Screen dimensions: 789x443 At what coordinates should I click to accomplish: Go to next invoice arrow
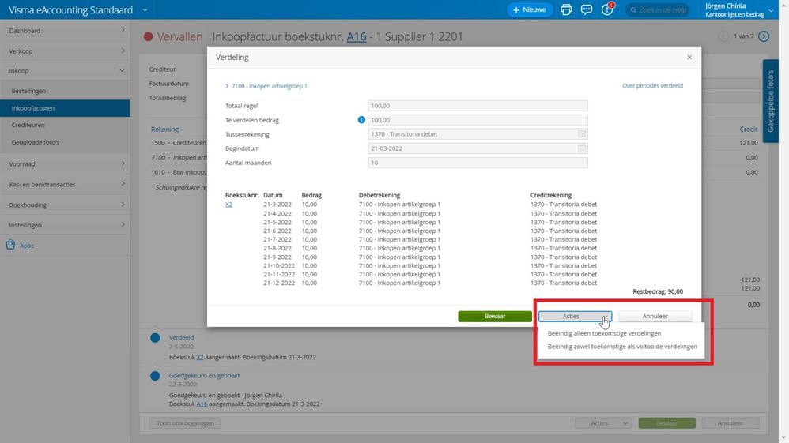tap(764, 36)
